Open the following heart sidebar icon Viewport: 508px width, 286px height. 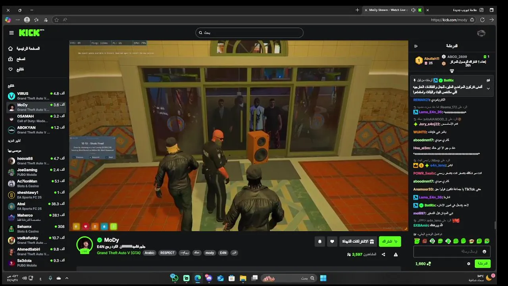click(10, 69)
